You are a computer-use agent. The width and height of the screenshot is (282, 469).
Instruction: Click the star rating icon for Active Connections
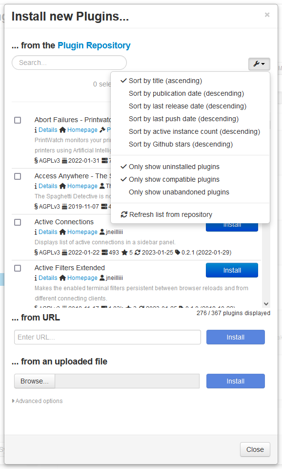click(123, 252)
